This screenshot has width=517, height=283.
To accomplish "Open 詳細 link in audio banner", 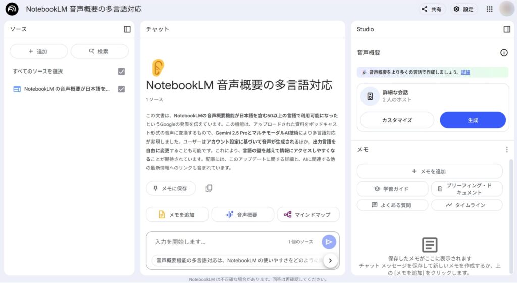I will pyautogui.click(x=465, y=73).
